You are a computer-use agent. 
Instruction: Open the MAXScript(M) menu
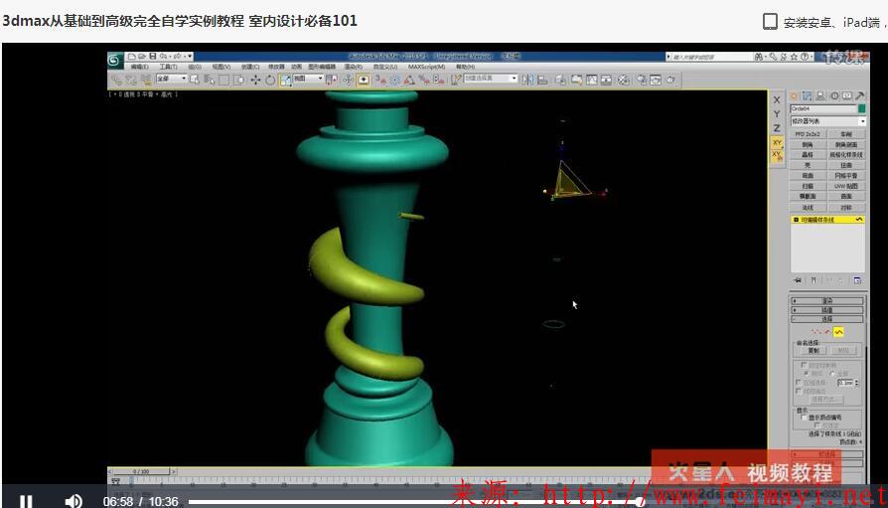428,68
